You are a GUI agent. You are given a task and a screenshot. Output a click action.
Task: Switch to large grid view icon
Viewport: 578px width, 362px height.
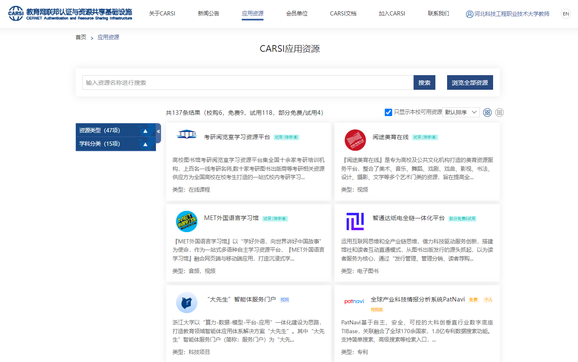point(487,112)
